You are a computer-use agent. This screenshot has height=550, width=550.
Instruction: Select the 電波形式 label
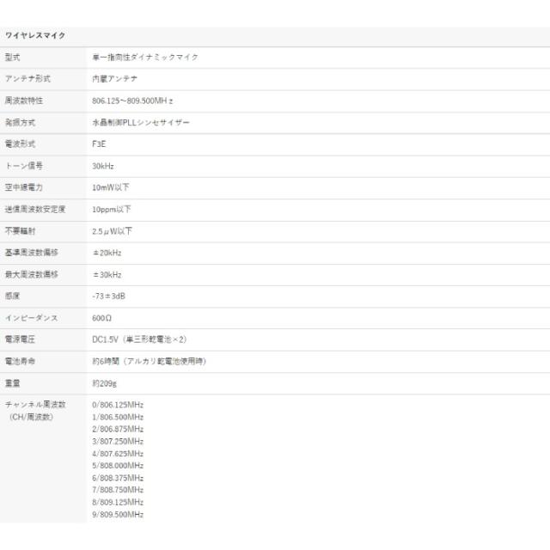20,144
